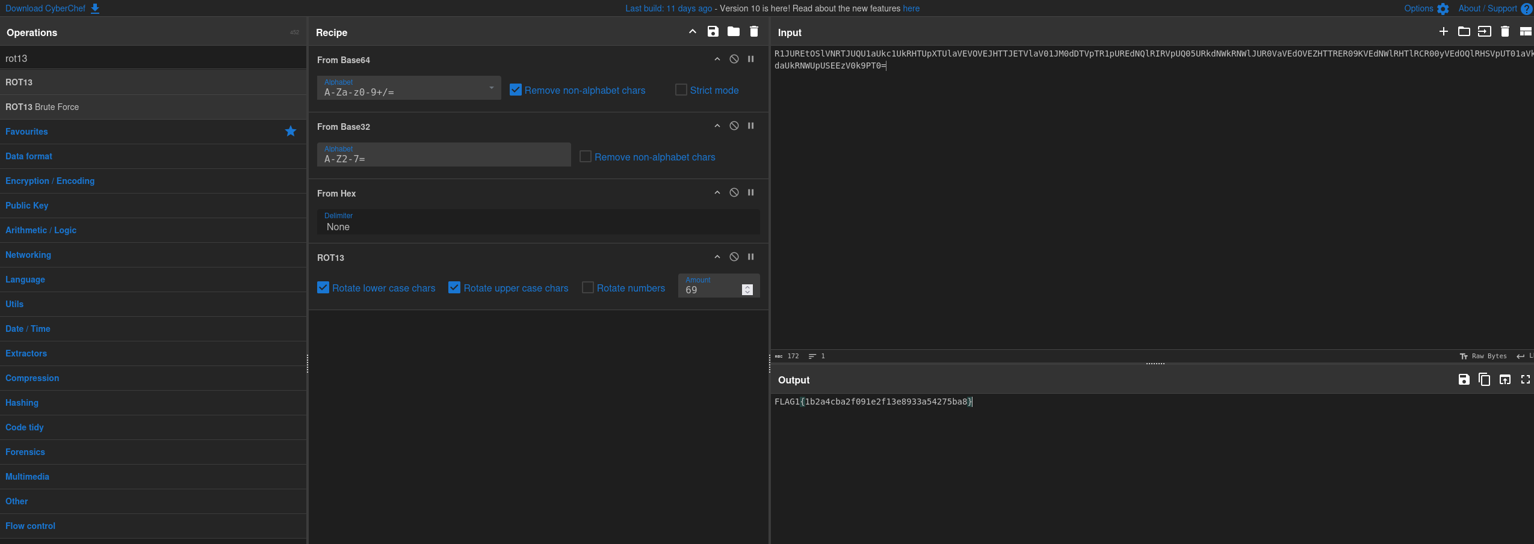Expand the Networking category
This screenshot has height=544, width=1534.
[153, 255]
